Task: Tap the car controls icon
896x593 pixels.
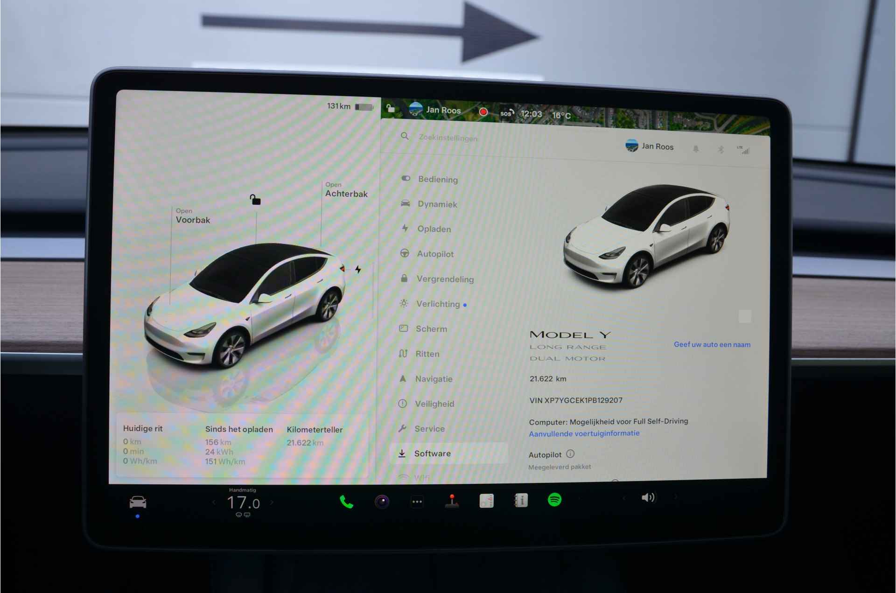Action: tap(138, 502)
